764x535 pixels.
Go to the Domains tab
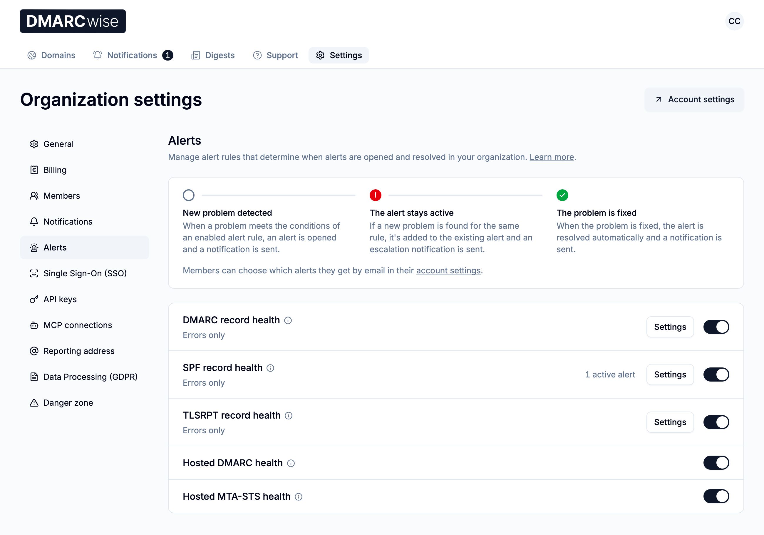click(51, 55)
